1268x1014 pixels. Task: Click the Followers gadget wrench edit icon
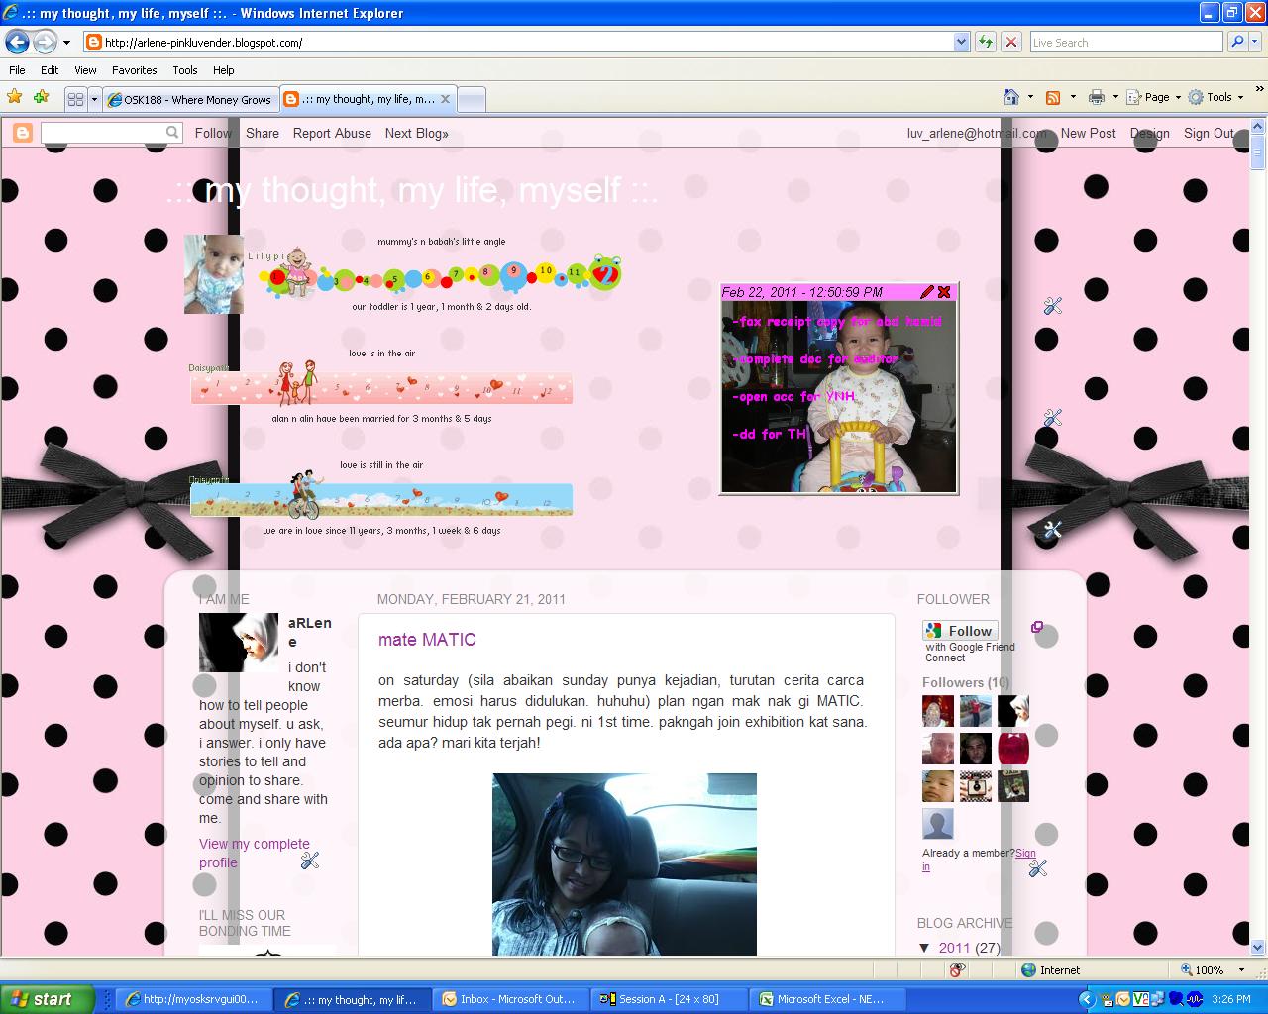point(1038,868)
